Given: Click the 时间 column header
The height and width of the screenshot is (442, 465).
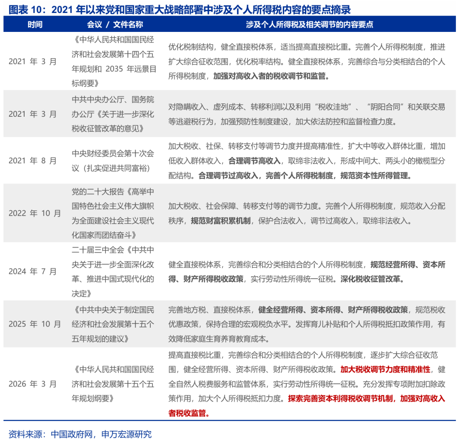Looking at the screenshot, I should 35,24.
